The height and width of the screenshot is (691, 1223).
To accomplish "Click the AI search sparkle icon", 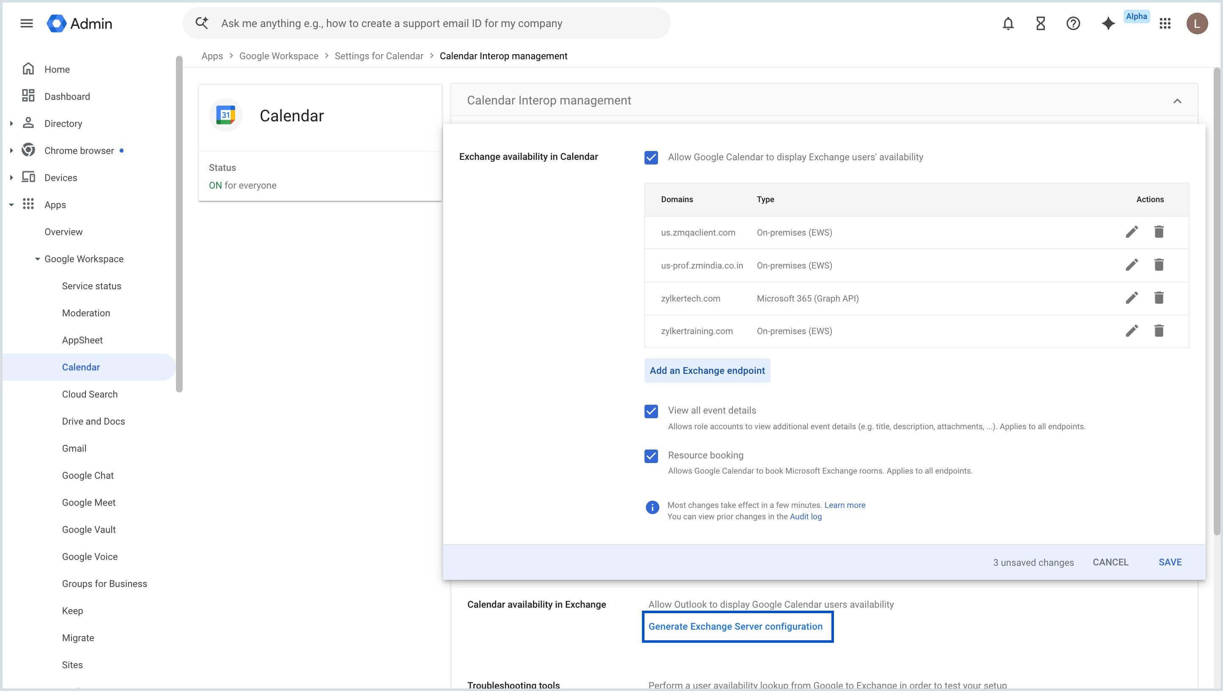I will [x=202, y=23].
